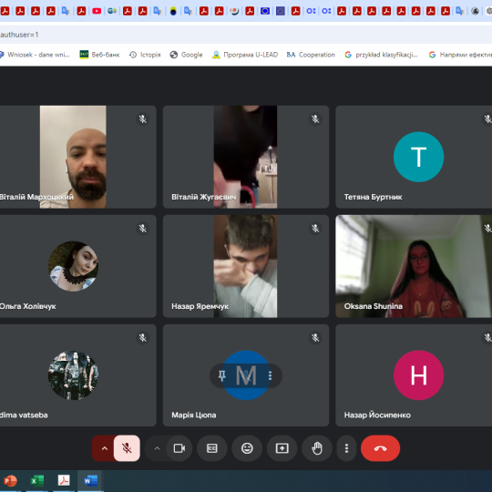
Task: Open tile options dots on Марія Цюпа
Action: pyautogui.click(x=271, y=375)
